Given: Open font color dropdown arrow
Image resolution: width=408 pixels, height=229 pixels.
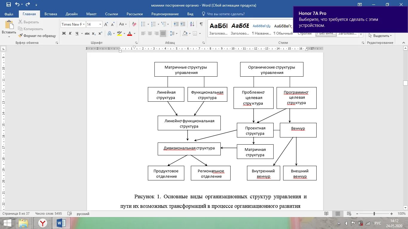Looking at the screenshot, I should pyautogui.click(x=135, y=33).
